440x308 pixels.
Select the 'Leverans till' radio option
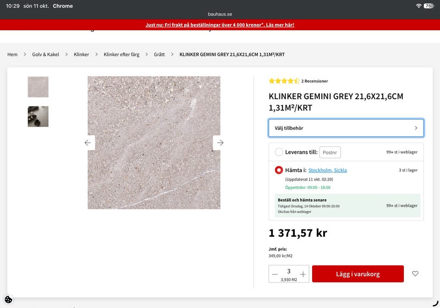(x=279, y=152)
